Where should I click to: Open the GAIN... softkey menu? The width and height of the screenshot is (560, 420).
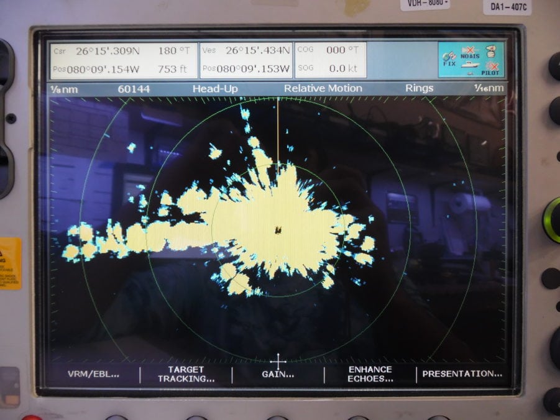point(278,375)
